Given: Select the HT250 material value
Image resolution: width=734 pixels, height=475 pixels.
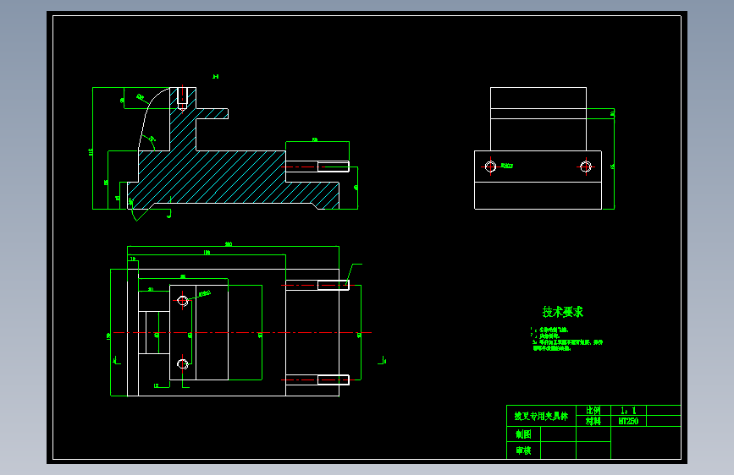Looking at the screenshot, I should pos(628,421).
